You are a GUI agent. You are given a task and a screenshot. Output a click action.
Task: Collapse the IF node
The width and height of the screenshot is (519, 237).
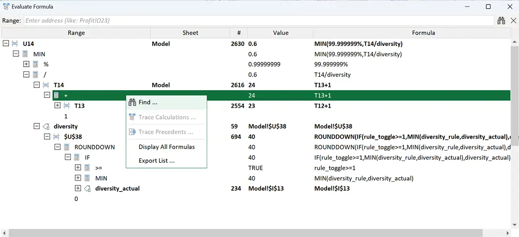(67, 157)
